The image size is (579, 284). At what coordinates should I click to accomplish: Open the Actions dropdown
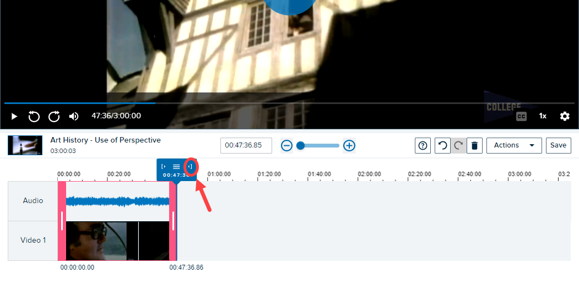coord(514,145)
